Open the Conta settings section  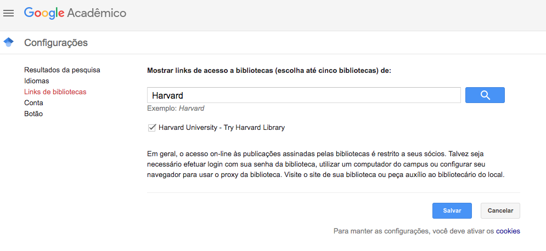click(34, 103)
